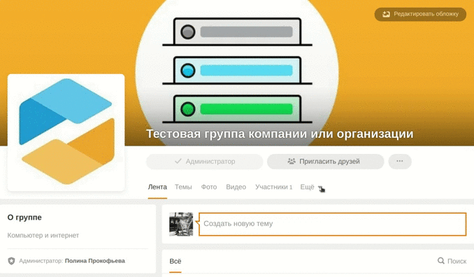This screenshot has height=277, width=474.
Task: Open the three-dots more actions button
Action: pyautogui.click(x=400, y=162)
